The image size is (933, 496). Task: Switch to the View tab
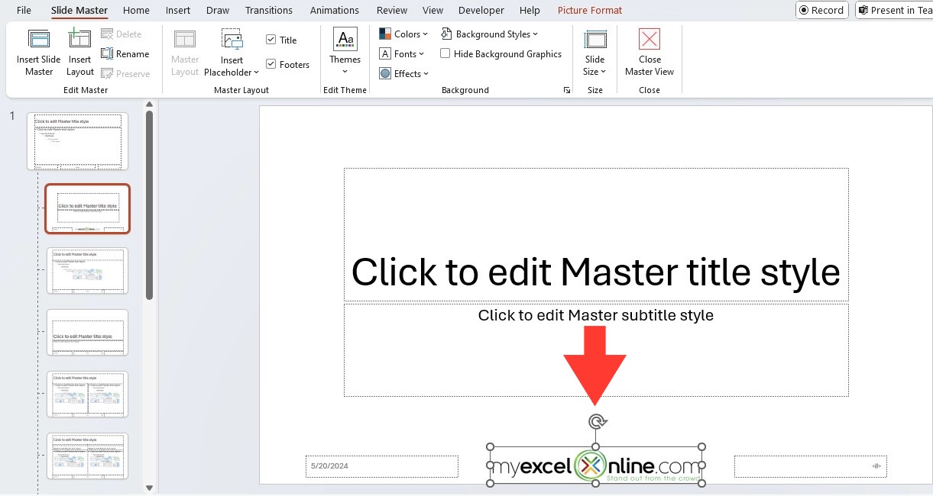433,10
